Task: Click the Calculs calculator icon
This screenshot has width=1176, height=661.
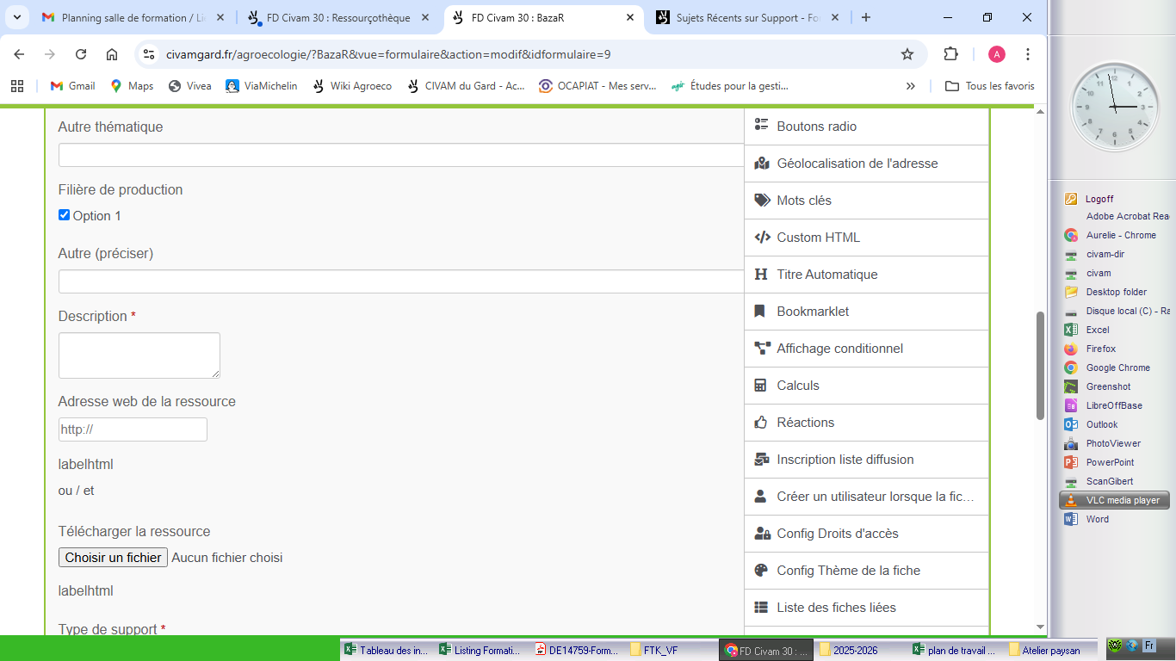Action: coord(760,386)
